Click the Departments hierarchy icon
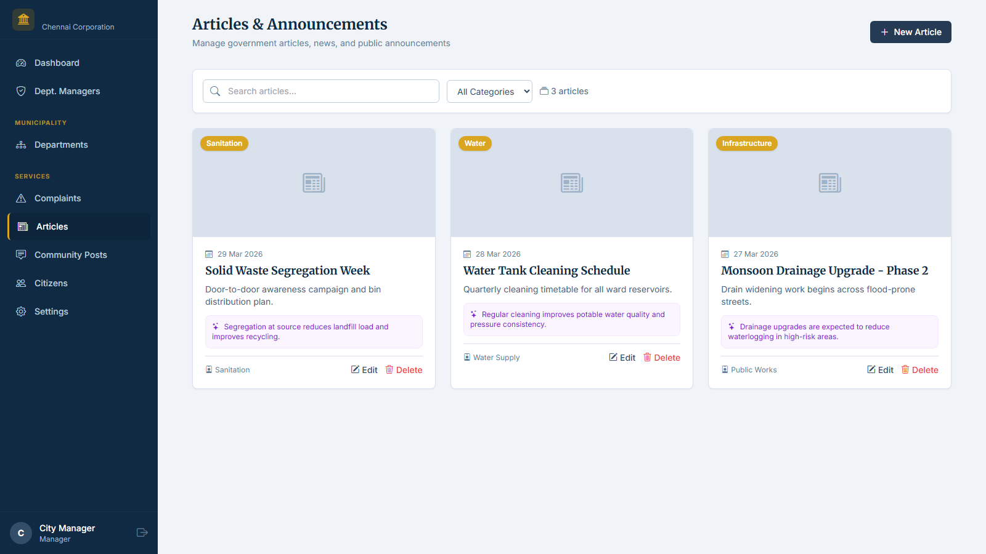Viewport: 986px width, 554px height. (21, 145)
